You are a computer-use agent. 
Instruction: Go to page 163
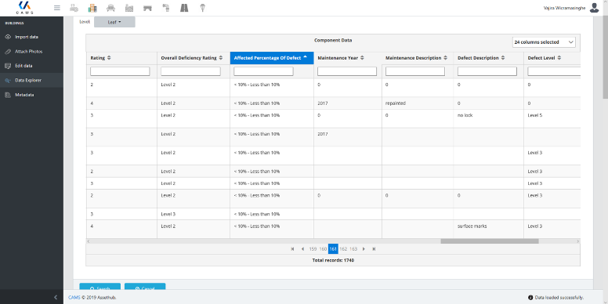point(353,249)
